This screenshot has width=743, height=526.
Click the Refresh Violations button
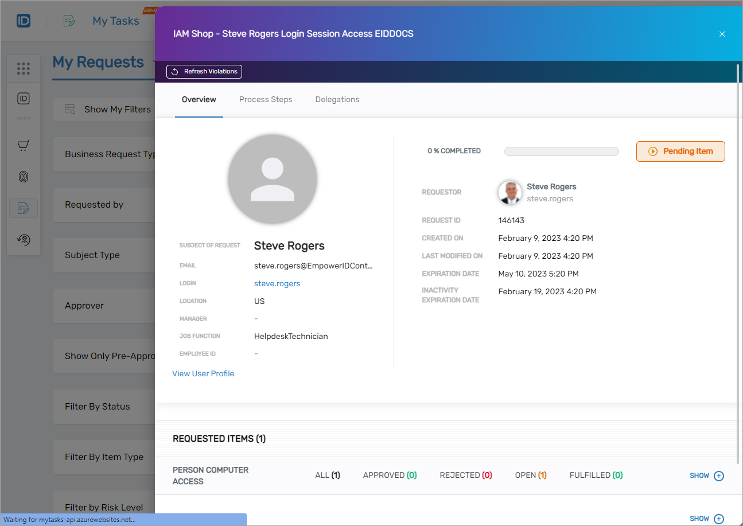[204, 71]
